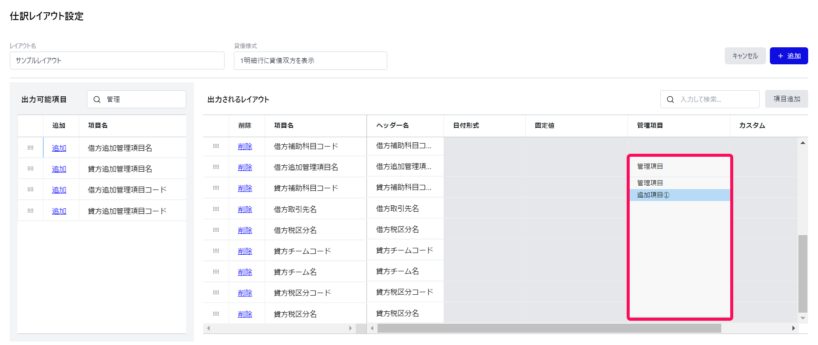Viewport: 818px width, 345px height.
Task: Click vertical scrollbar down arrow
Action: coord(803,318)
